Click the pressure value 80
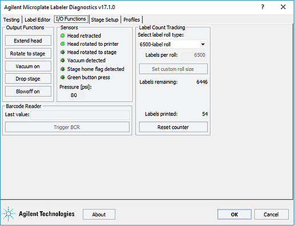The image size is (295, 226). pos(74,95)
